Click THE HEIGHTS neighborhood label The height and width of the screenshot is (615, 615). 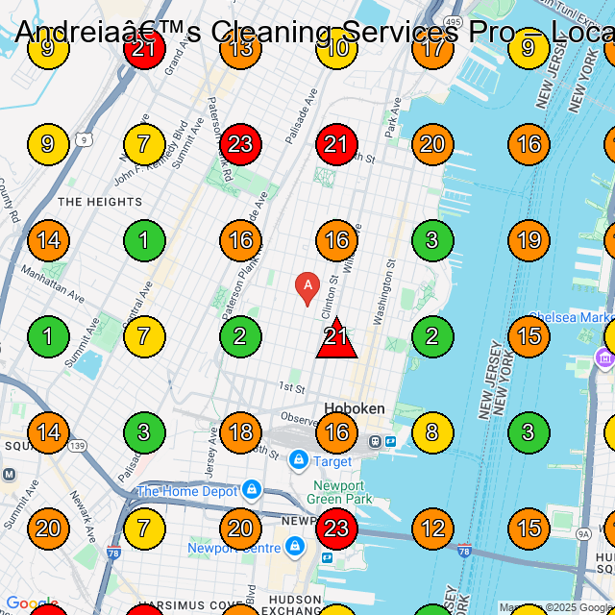(100, 202)
